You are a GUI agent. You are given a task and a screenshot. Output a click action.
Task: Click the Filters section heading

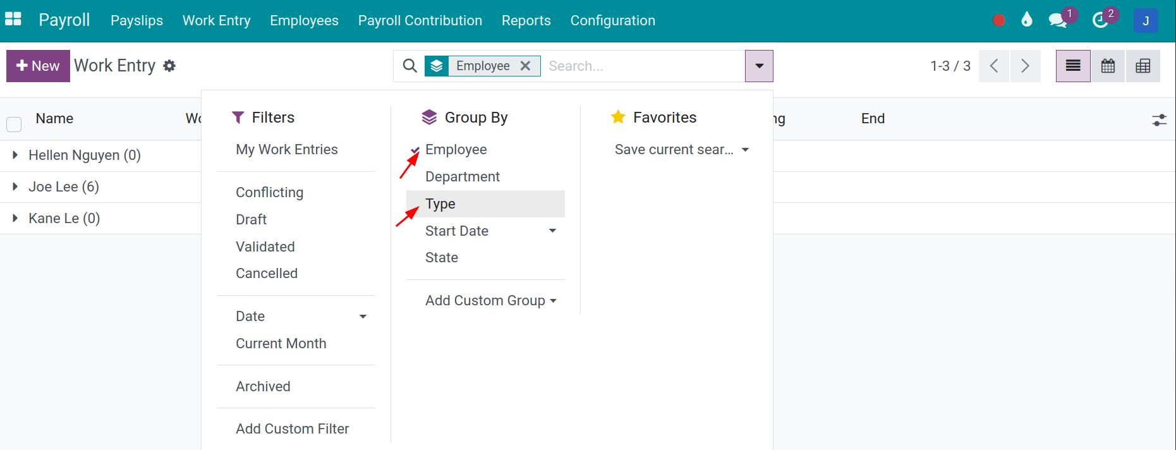tap(264, 117)
